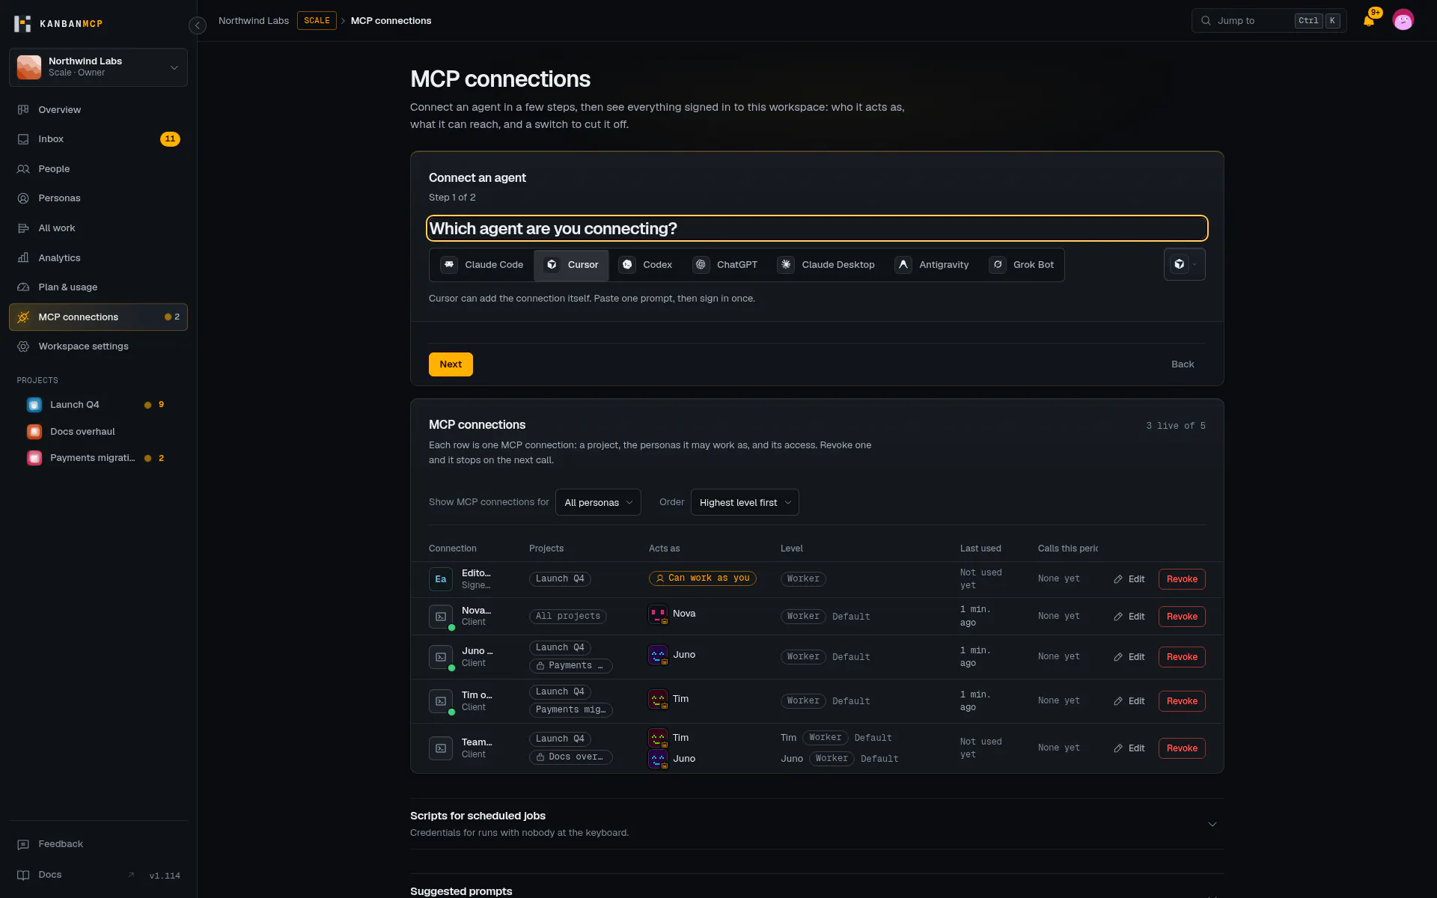Screen dimensions: 1437x898
Task: Click the Plan & usage gauge icon
Action: coord(23,287)
